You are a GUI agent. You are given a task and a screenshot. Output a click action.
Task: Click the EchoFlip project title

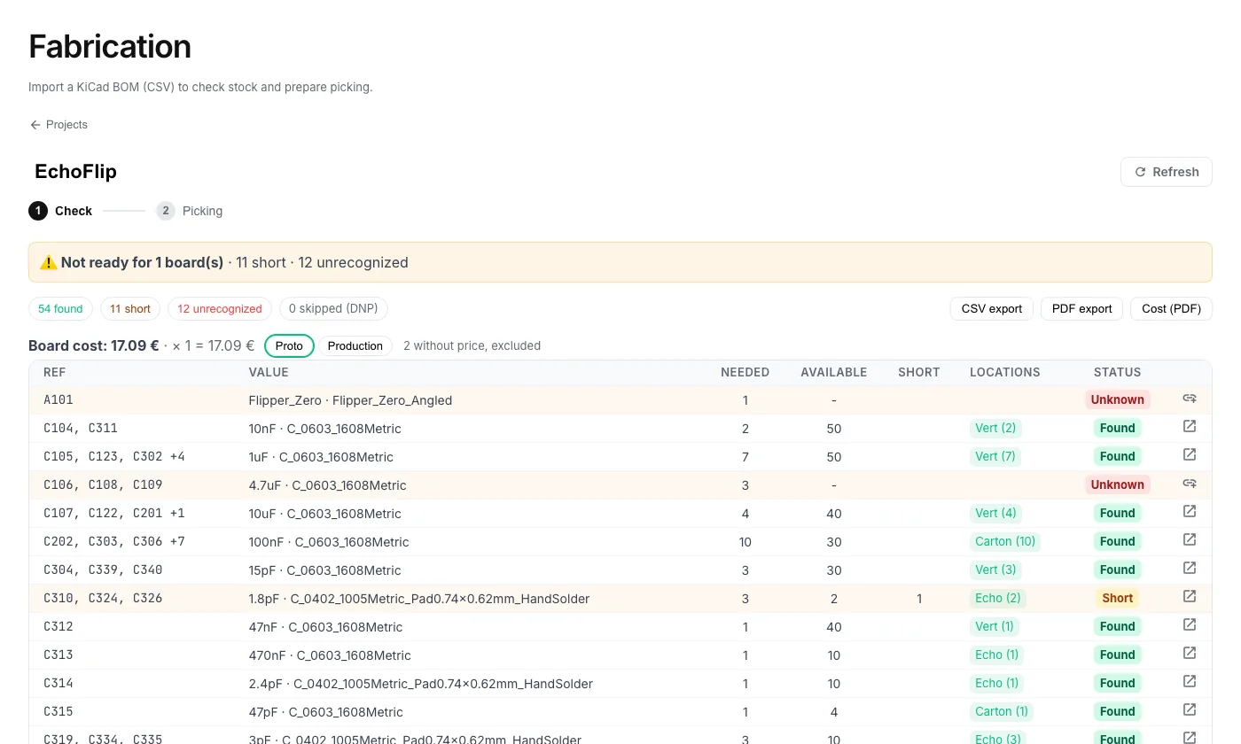[x=75, y=172]
